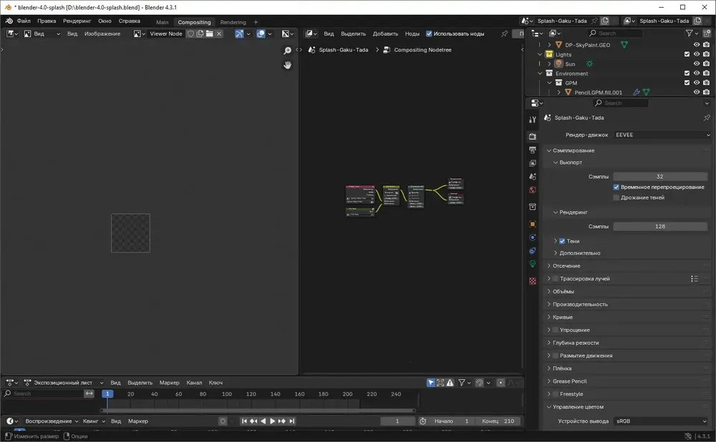Click the pin icon in node editor header
This screenshot has height=442, width=716.
coord(504,34)
